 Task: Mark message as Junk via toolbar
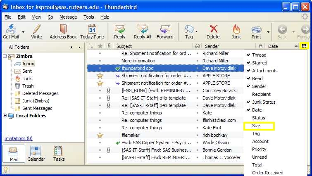236,31
